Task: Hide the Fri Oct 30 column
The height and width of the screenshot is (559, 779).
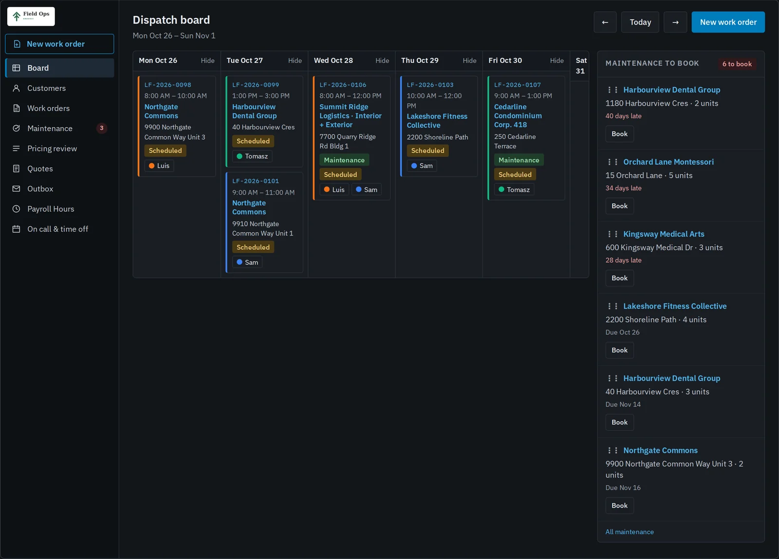Action: (x=557, y=61)
